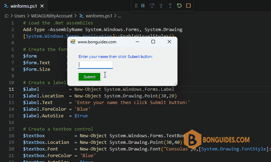271x162 pixels.
Task: Click the $form variable on line 6
Action: click(30, 56)
